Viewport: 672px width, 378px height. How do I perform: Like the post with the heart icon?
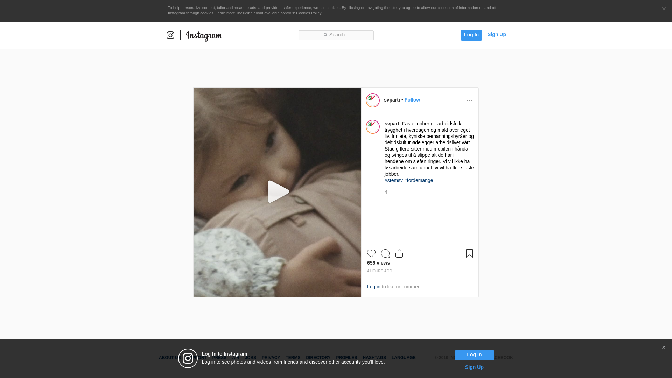(371, 253)
